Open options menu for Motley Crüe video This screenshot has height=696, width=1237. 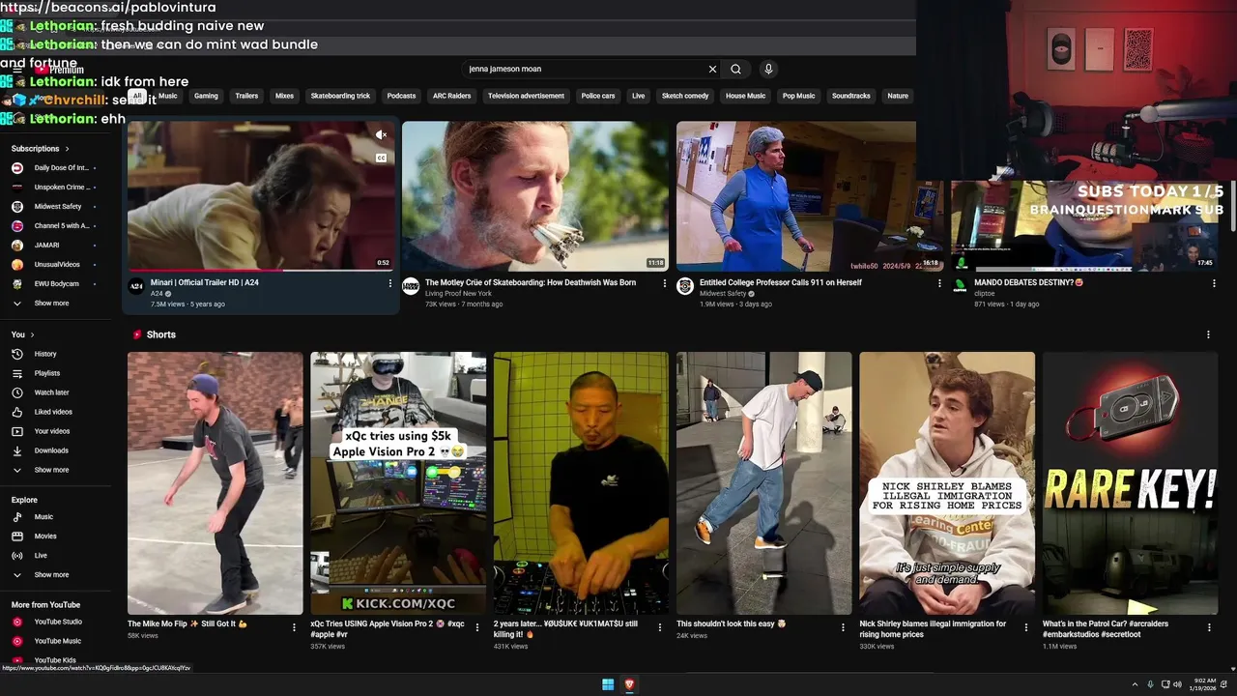(x=664, y=283)
